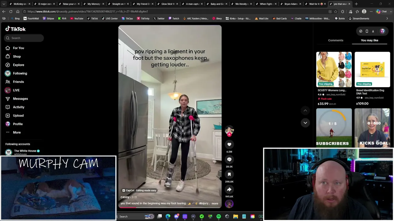Screen dimensions: 394x221
Task: Switch to the My Memory tab
Action: pyautogui.click(x=94, y=4)
